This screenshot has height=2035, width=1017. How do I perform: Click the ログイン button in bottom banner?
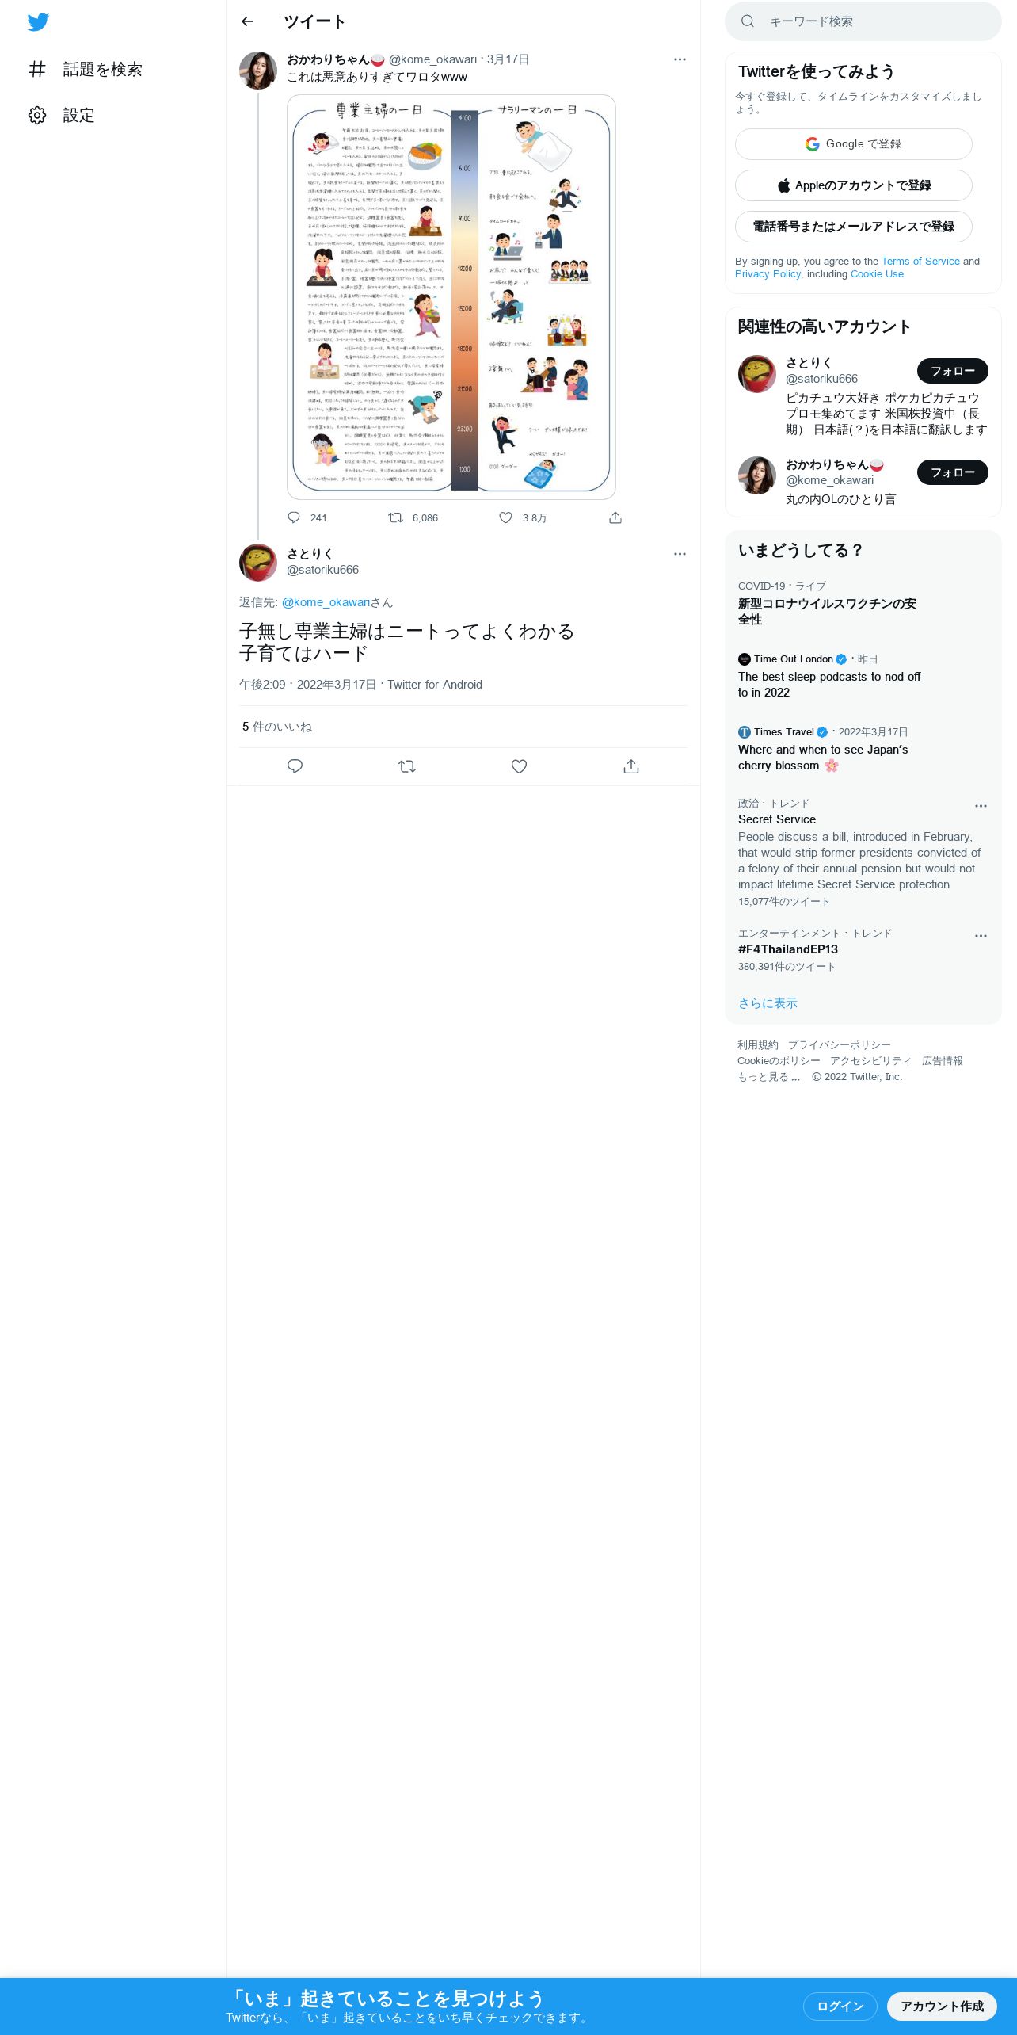840,2006
